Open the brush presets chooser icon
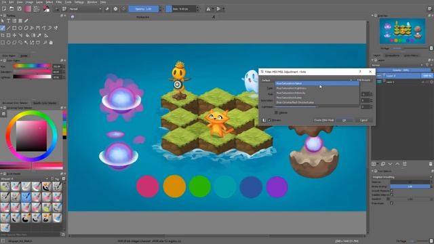The image size is (434, 244). pos(64,9)
